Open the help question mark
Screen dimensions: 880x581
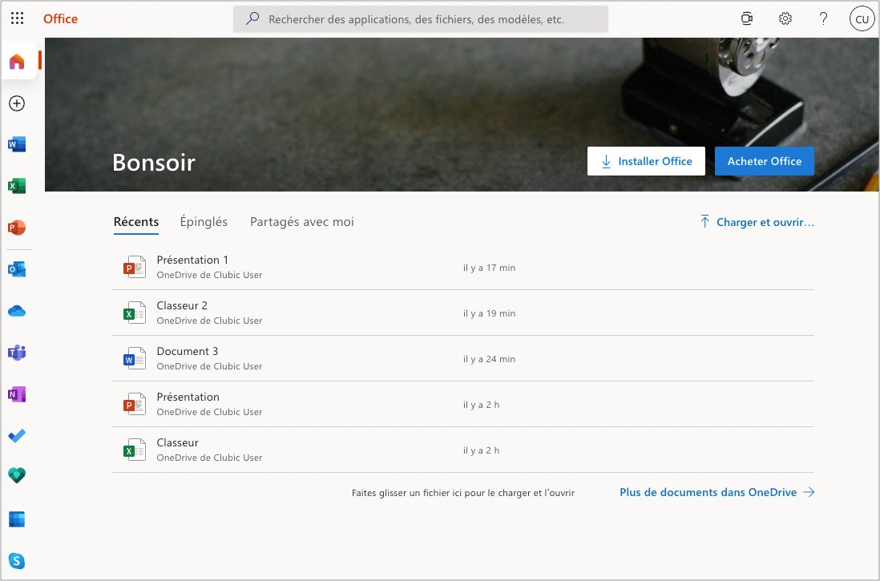click(823, 18)
